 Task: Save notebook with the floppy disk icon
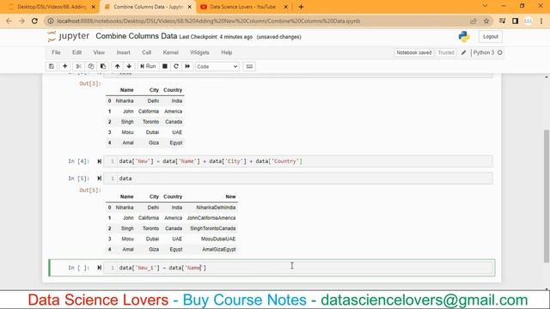[x=52, y=66]
